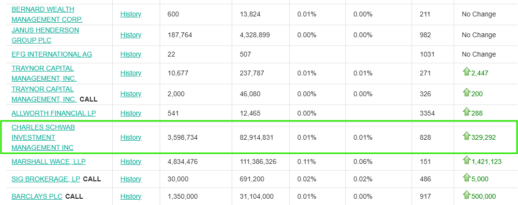Select value 4,328,899
This screenshot has width=518, height=205.
point(255,35)
